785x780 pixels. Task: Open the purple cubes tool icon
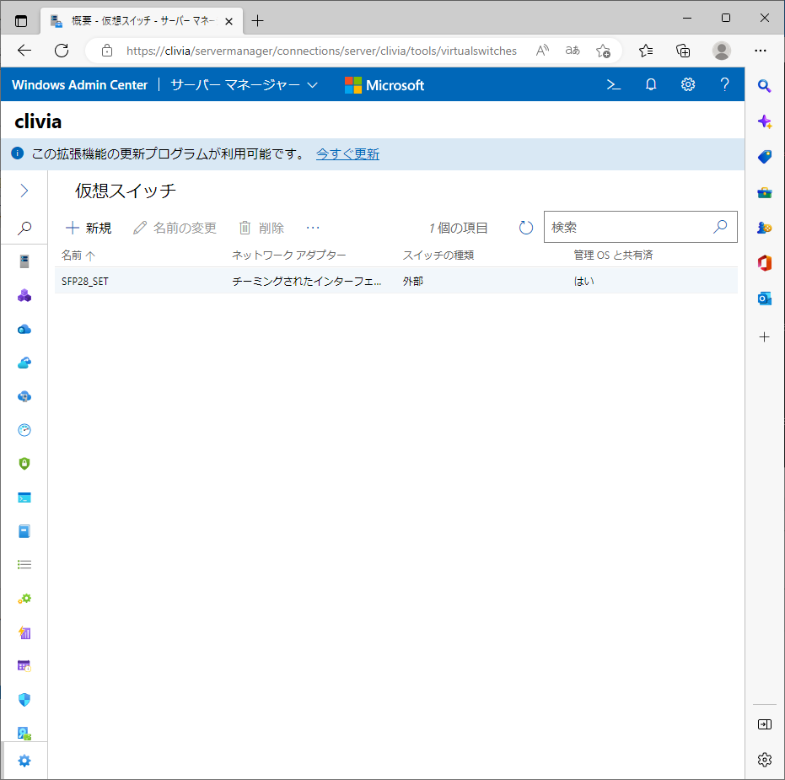pos(24,295)
